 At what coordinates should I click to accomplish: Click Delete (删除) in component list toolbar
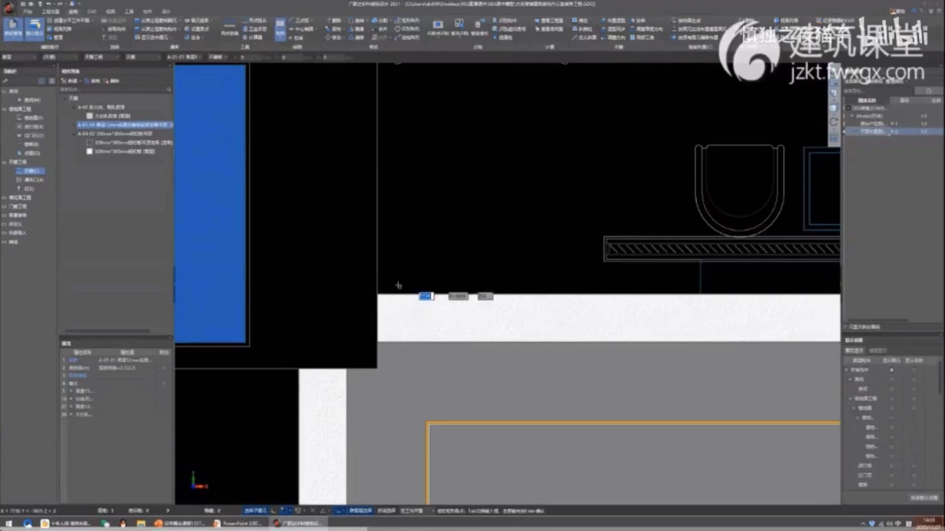click(x=112, y=81)
